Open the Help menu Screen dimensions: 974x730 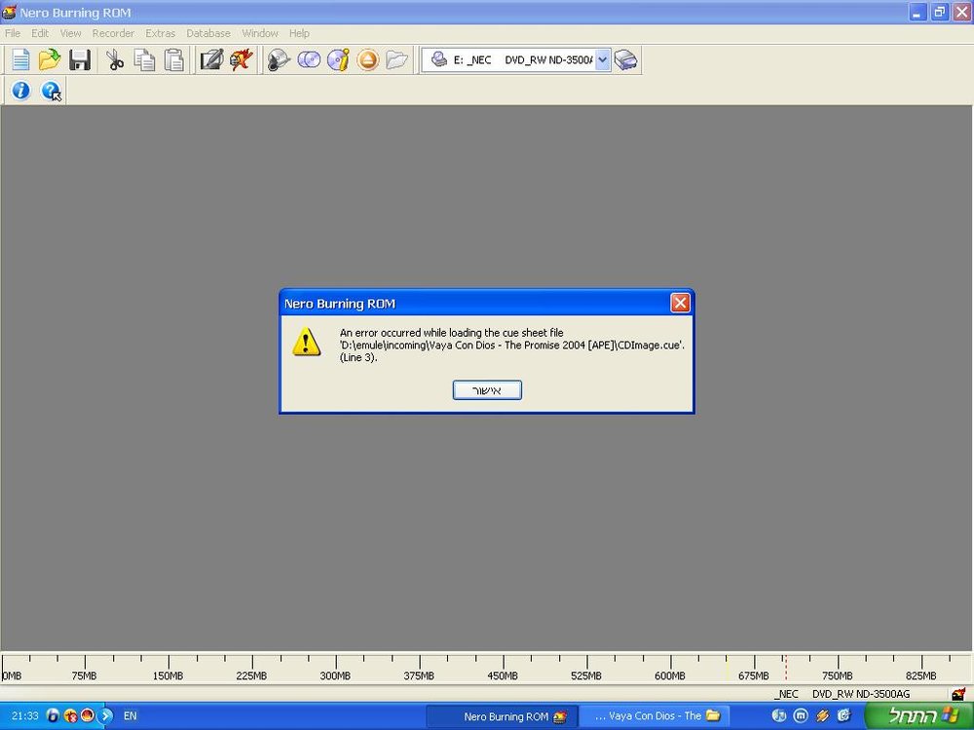(x=299, y=33)
